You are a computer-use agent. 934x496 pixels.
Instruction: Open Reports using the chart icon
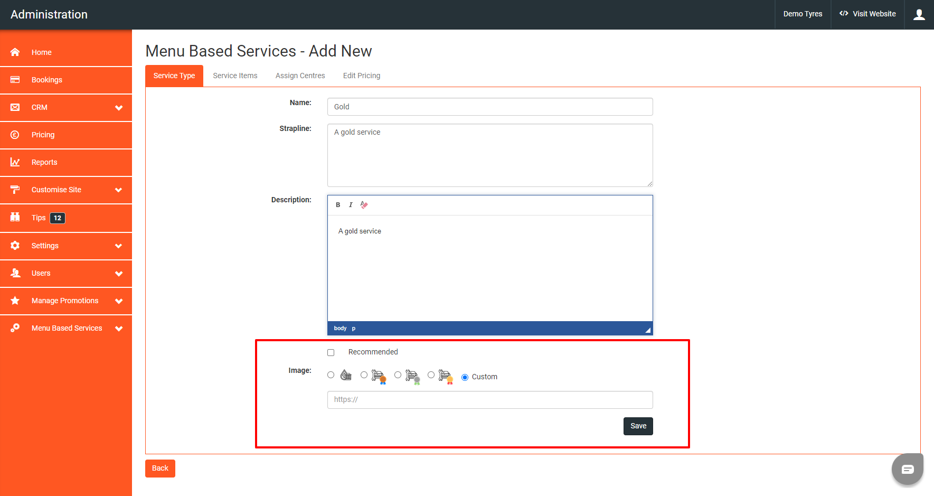15,162
